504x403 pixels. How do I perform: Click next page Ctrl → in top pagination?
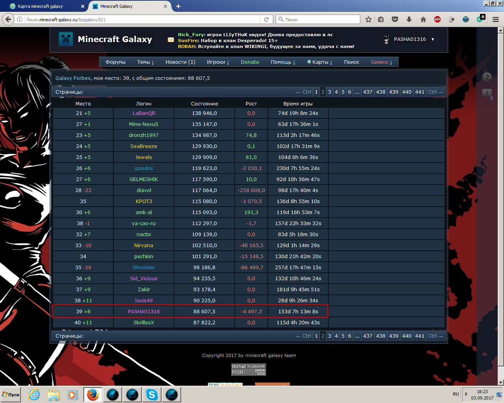[435, 92]
